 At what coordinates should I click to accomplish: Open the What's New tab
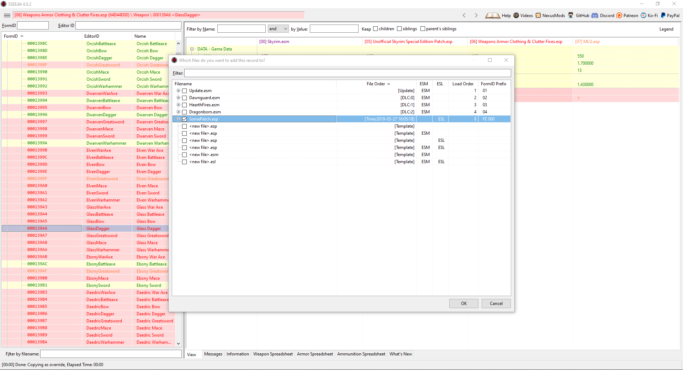(x=401, y=354)
